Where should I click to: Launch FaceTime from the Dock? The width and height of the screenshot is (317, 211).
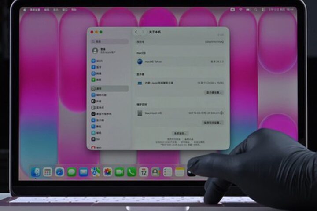point(119,172)
